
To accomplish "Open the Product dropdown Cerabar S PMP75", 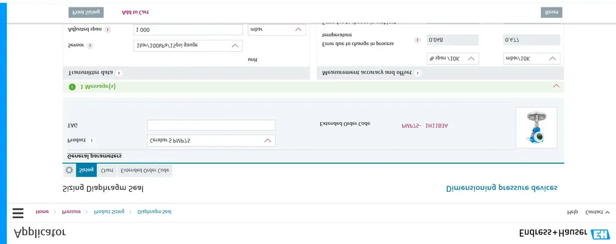I will point(211,140).
